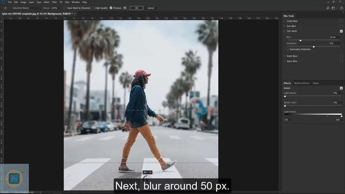Enable the Path Blur checkbox
The width and height of the screenshot is (345, 194).
click(x=341, y=56)
